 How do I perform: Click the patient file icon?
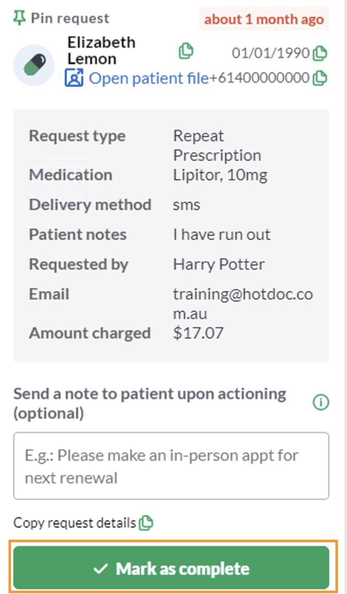coord(74,78)
